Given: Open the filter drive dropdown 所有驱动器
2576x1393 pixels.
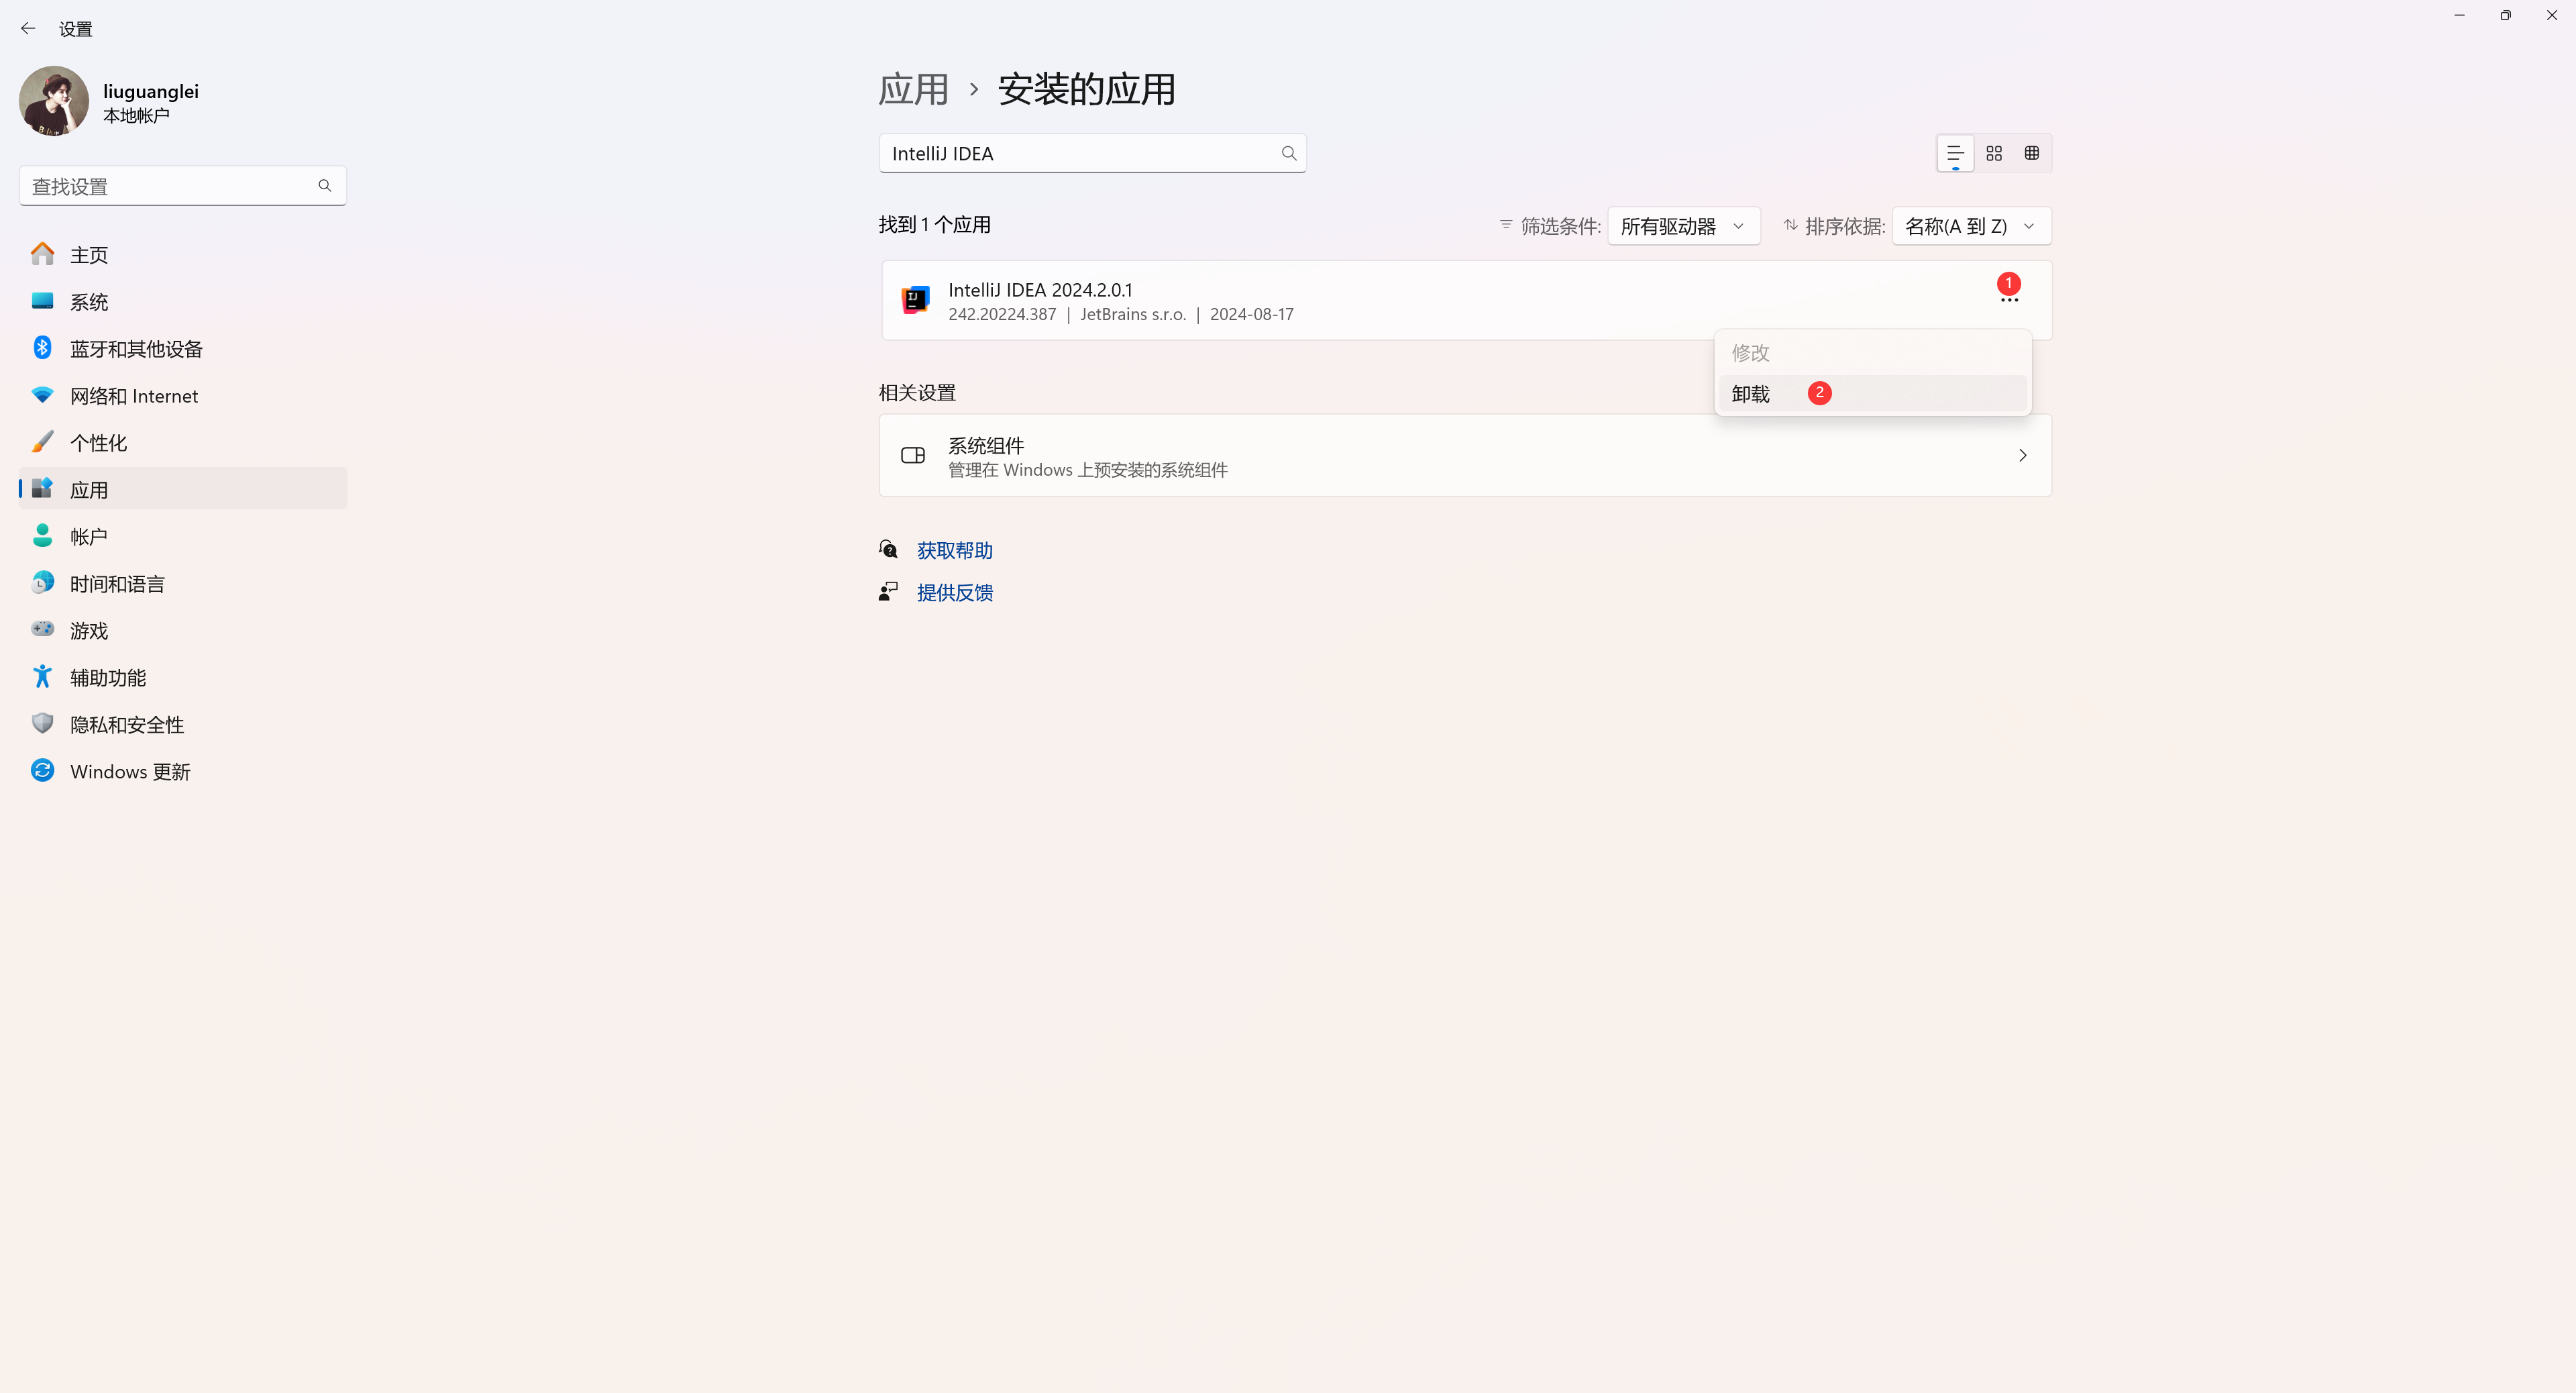Looking at the screenshot, I should click(1683, 226).
